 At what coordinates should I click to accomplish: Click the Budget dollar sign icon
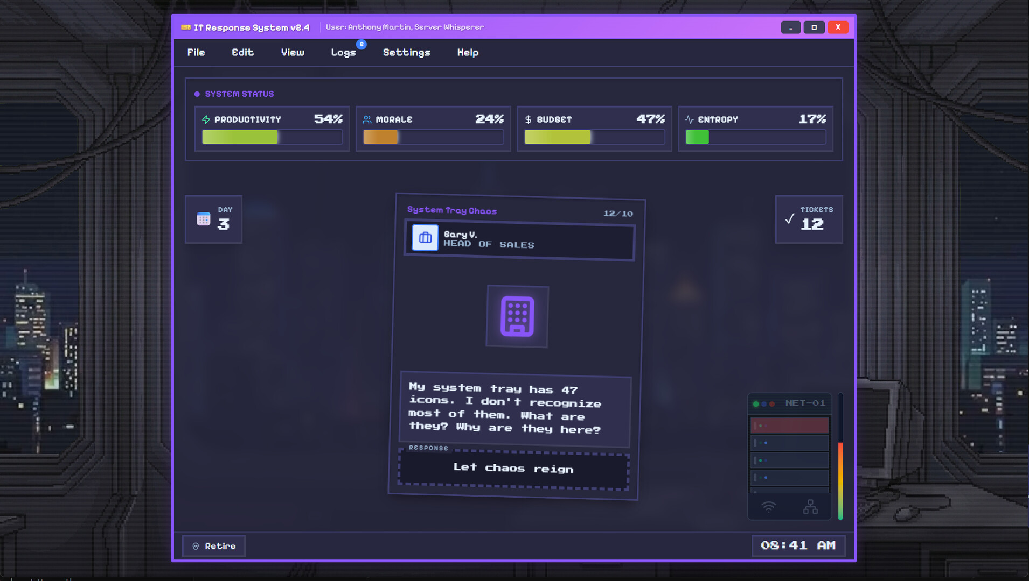pyautogui.click(x=529, y=119)
